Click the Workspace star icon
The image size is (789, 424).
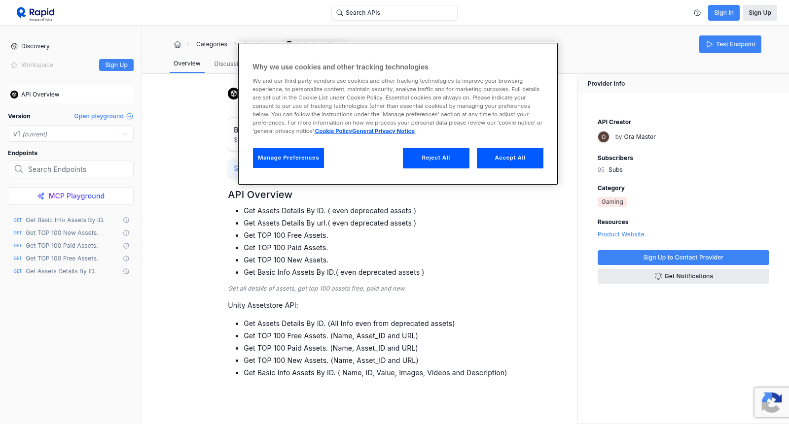click(x=14, y=65)
